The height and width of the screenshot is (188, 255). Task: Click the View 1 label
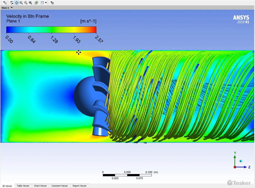pyautogui.click(x=5, y=8)
